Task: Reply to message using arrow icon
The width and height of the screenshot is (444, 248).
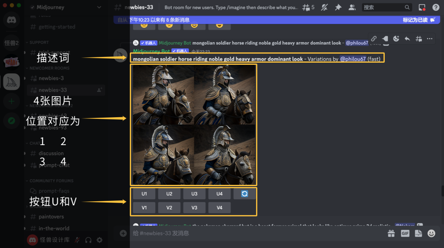Action: click(x=407, y=39)
